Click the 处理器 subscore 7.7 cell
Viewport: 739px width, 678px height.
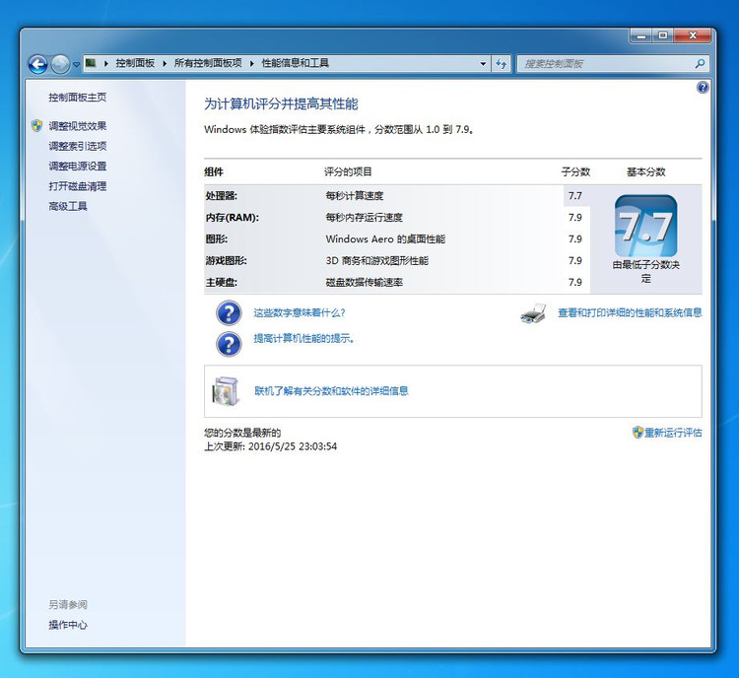click(575, 196)
